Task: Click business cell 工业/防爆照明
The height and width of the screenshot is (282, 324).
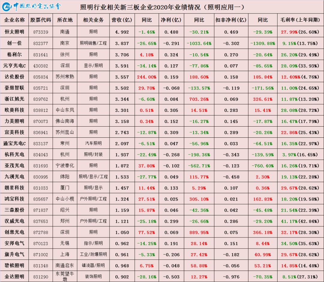Action: tap(93, 254)
